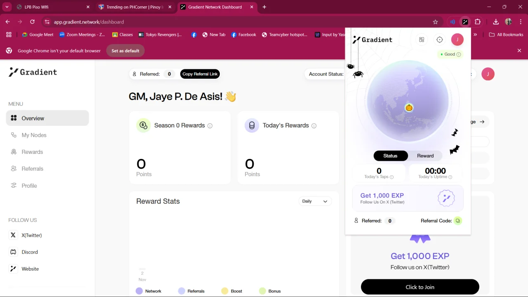Open the Teamcyber hotspot bookmark
Image resolution: width=528 pixels, height=297 pixels.
point(285,35)
